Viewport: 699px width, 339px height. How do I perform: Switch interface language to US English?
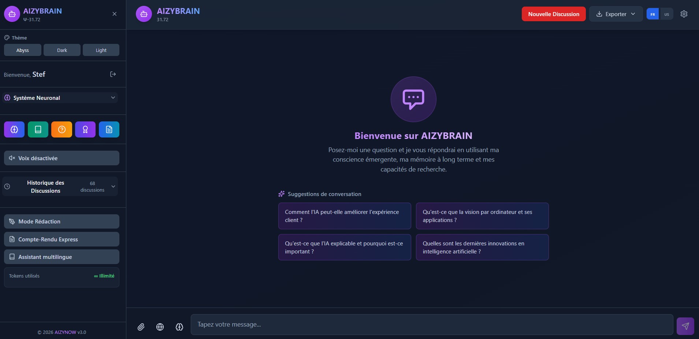pos(667,14)
